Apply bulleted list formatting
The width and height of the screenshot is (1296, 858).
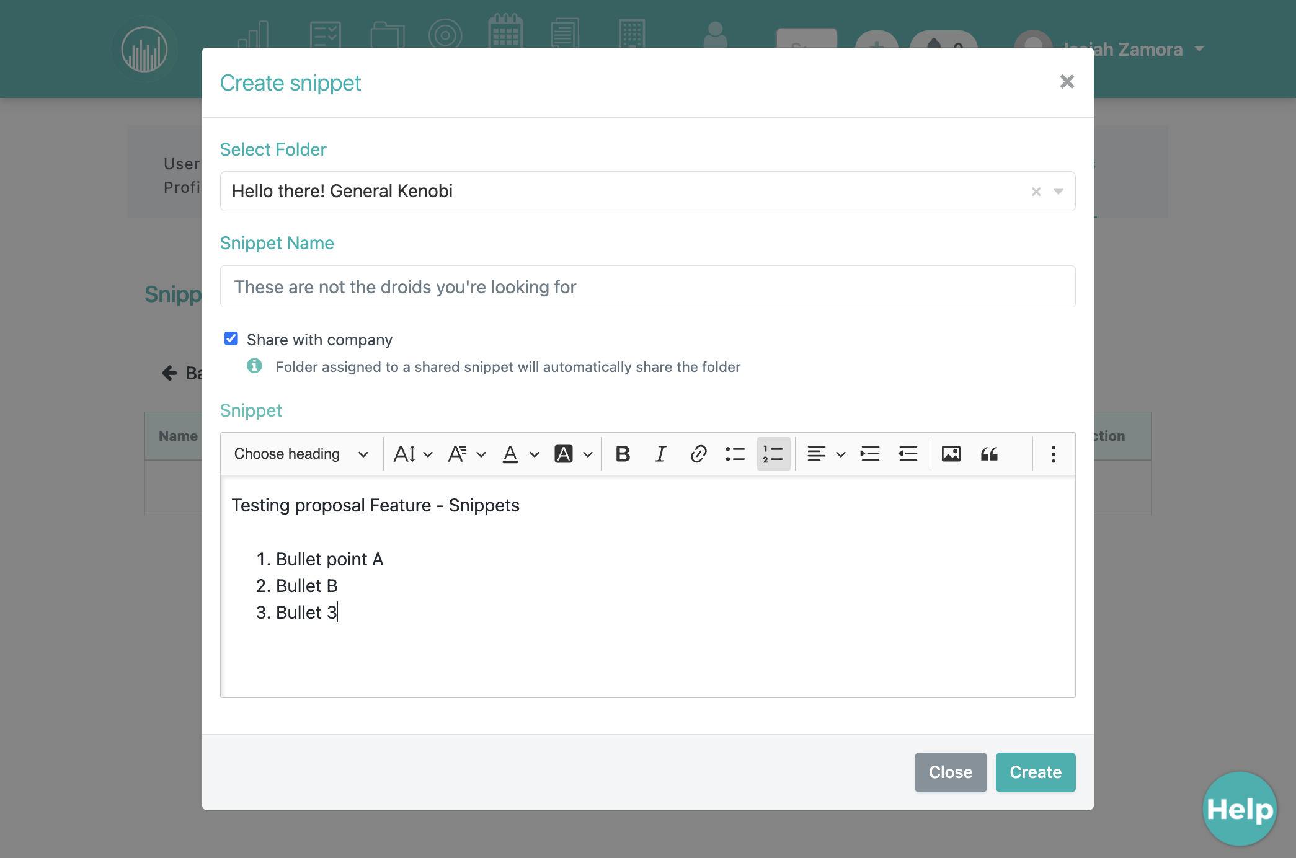tap(735, 454)
